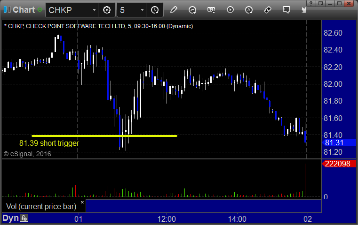Select the yellow short trigger line
The height and width of the screenshot is (225, 358).
pyautogui.click(x=104, y=136)
